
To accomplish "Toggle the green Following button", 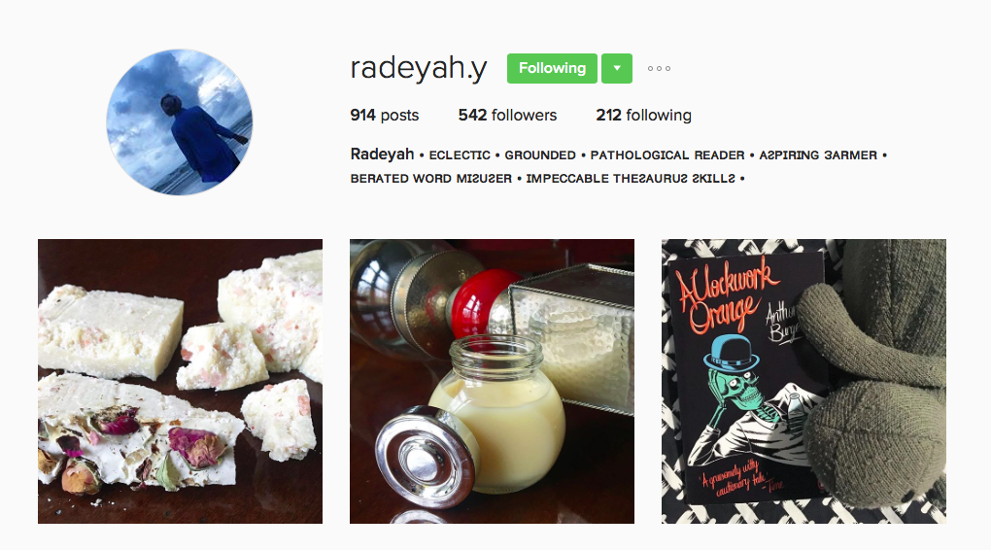I will (x=552, y=68).
